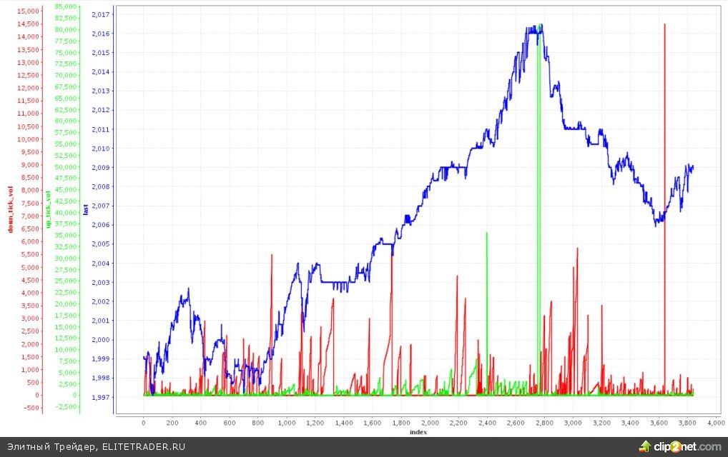Pick the 2,009 blue axis label
The image size is (728, 457).
(x=101, y=167)
